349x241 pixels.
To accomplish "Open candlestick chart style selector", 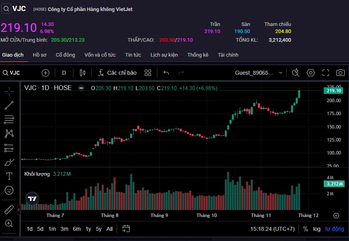I will click(82, 73).
